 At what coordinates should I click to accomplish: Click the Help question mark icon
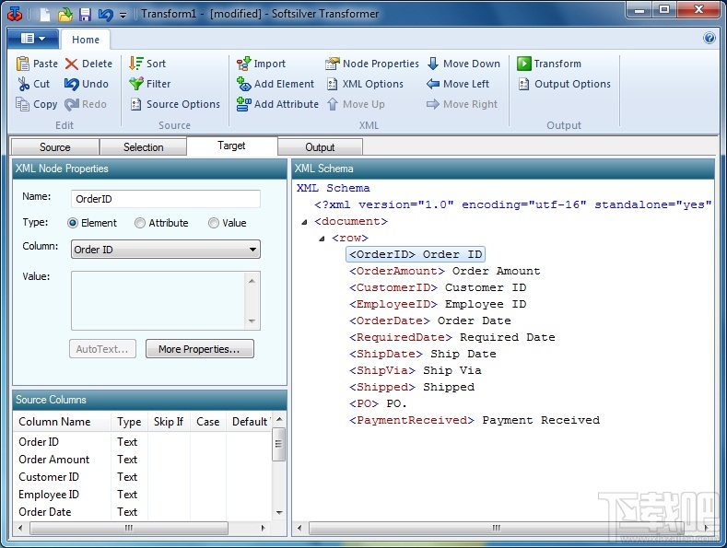click(x=709, y=38)
